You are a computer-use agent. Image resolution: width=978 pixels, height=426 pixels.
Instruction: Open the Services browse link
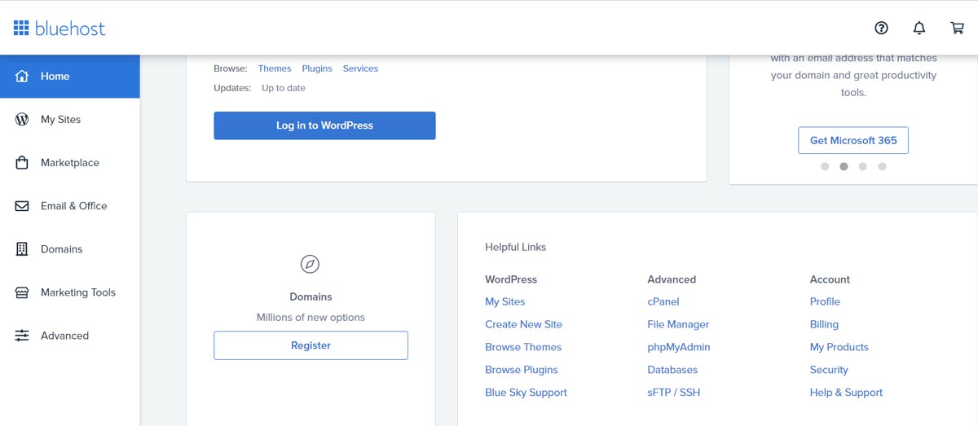point(360,68)
